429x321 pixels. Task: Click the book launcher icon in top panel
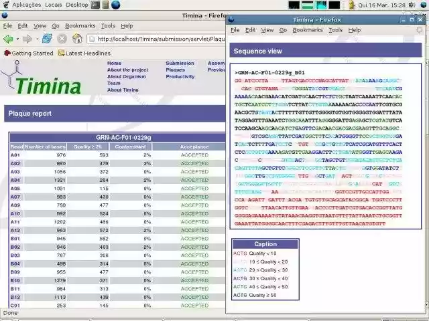106,5
